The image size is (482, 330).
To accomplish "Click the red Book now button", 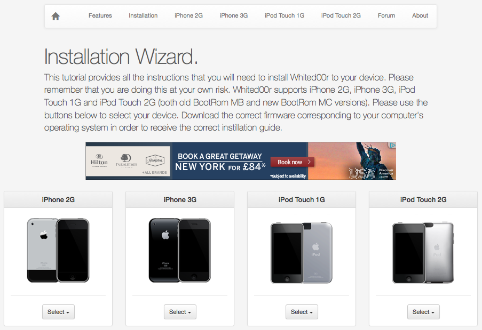I will point(293,162).
